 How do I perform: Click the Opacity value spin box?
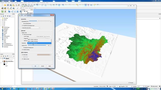[49, 45]
